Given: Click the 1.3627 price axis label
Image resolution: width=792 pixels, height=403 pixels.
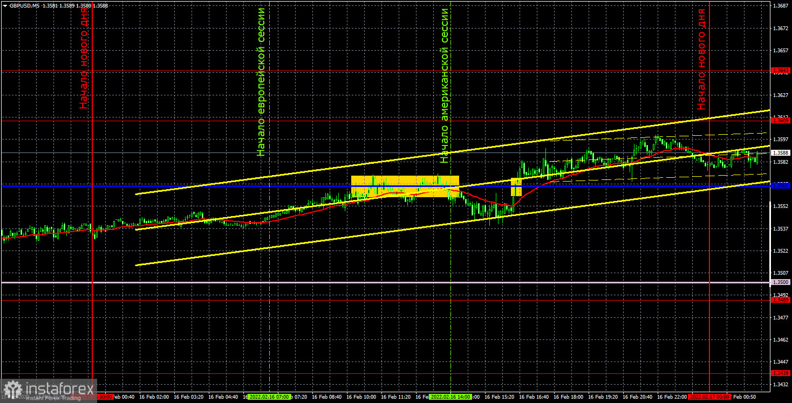Looking at the screenshot, I should [780, 95].
